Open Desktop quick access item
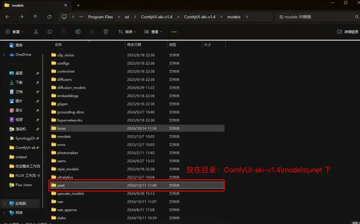This screenshot has height=224, width=360. point(16,73)
